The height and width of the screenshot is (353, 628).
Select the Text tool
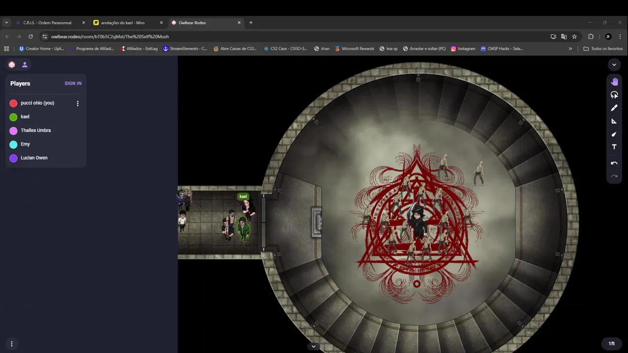tap(614, 147)
